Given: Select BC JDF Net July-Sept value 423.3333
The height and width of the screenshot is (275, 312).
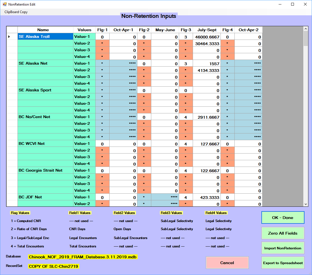Looking at the screenshot, I should pyautogui.click(x=207, y=197).
